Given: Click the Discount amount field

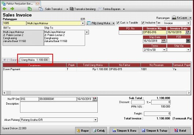Looking at the screenshot, I should pyautogui.click(x=161, y=102).
